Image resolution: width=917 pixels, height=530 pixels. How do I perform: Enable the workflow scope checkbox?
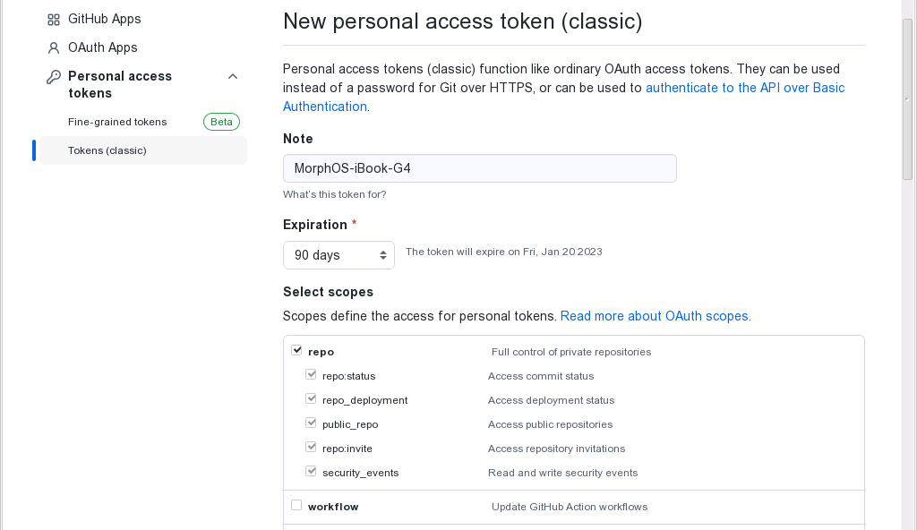click(296, 505)
